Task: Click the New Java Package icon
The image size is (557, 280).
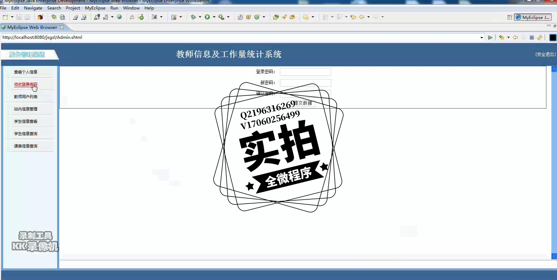Action: coord(249,17)
